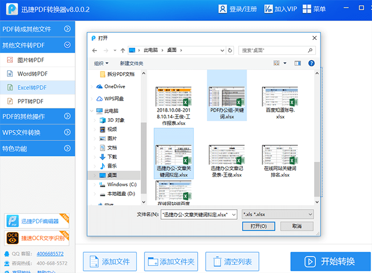Select the Excel转PDF option
Image resolution: width=372 pixels, height=273 pixels.
[x=38, y=87]
